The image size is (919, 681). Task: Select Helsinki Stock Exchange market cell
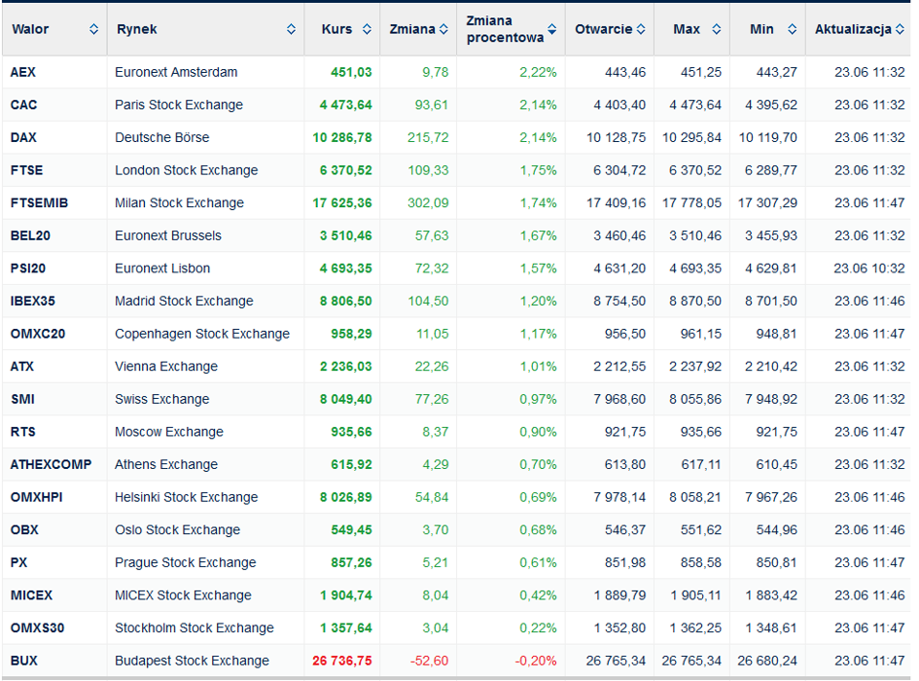coord(206,497)
